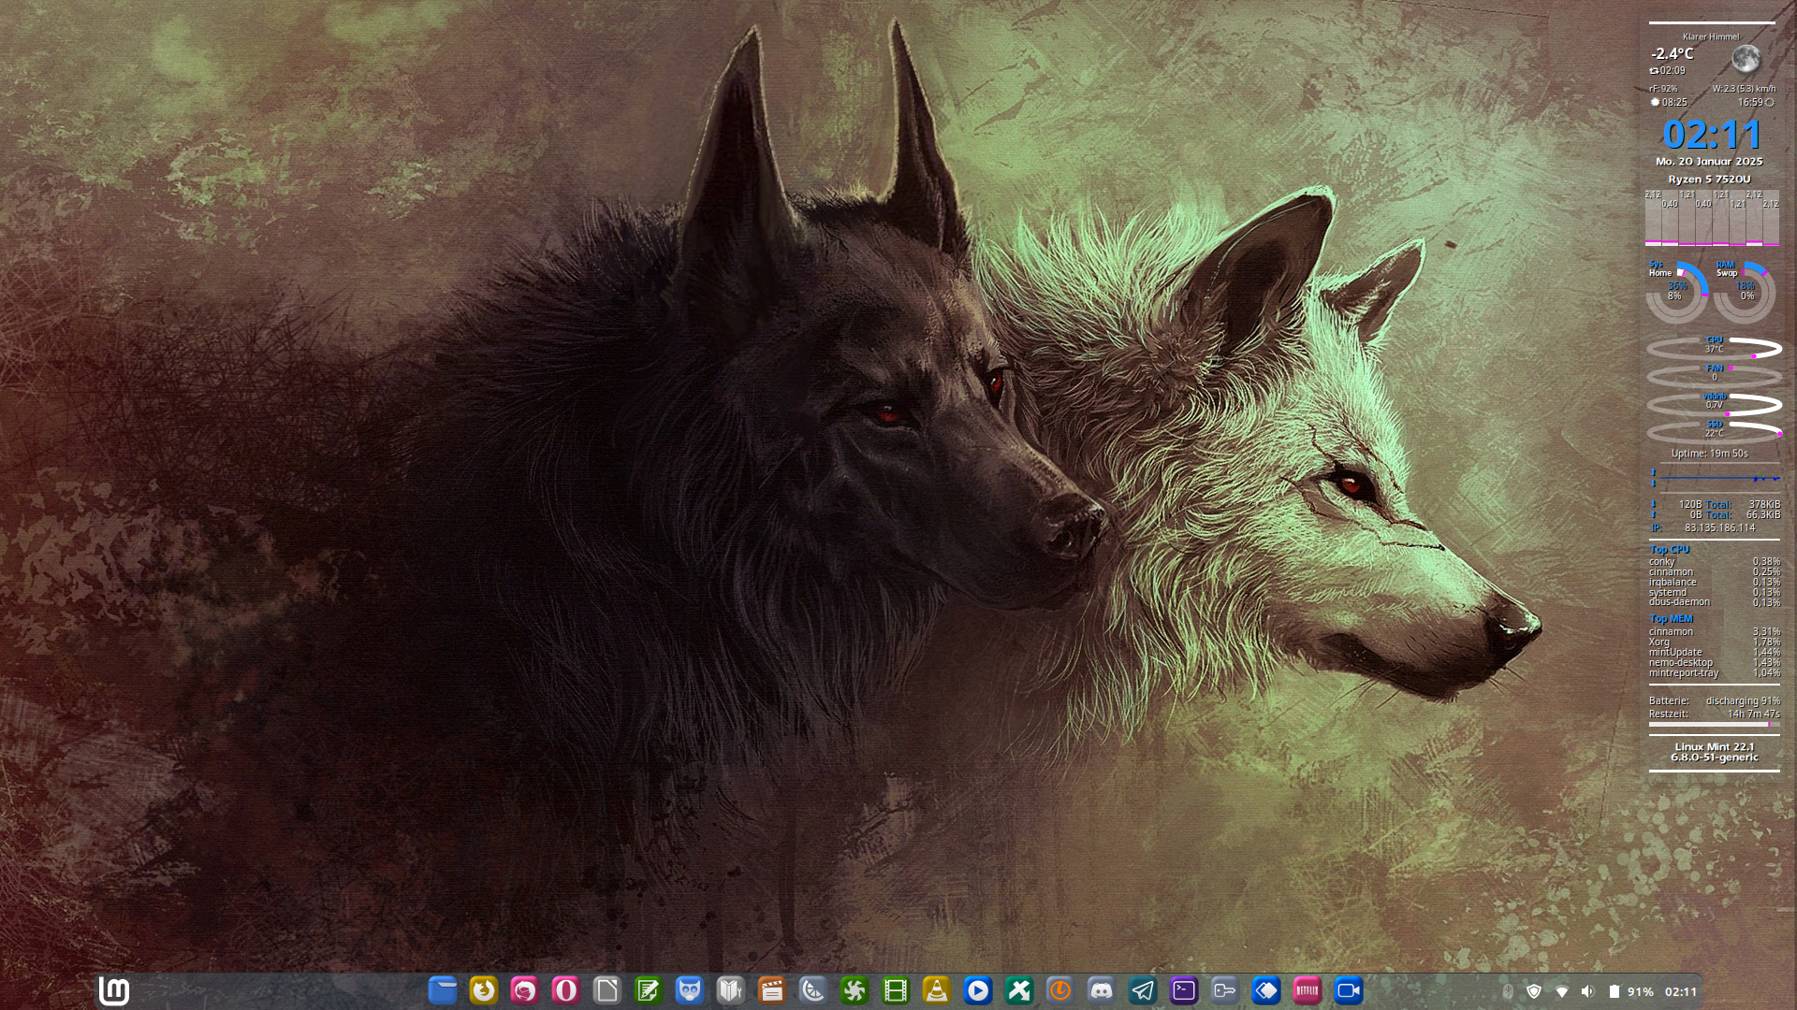This screenshot has height=1010, width=1797.
Task: Open the purple Terminal icon
Action: [x=1184, y=990]
